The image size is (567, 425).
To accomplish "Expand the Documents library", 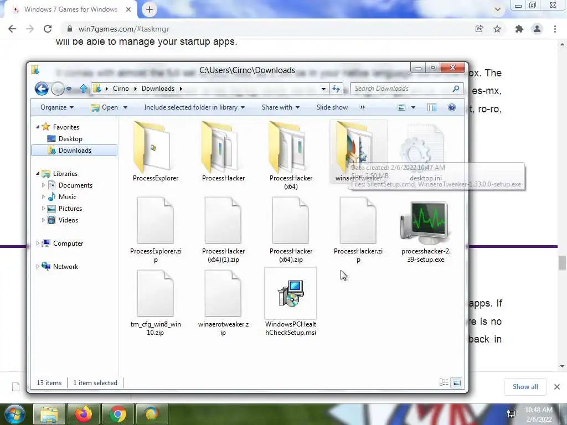I will click(x=43, y=185).
